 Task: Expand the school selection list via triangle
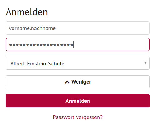coord(145,63)
